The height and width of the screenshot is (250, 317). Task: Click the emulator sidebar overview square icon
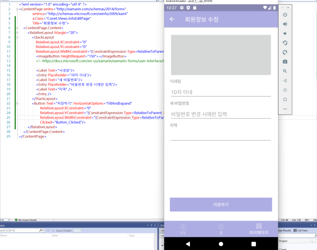(285, 99)
